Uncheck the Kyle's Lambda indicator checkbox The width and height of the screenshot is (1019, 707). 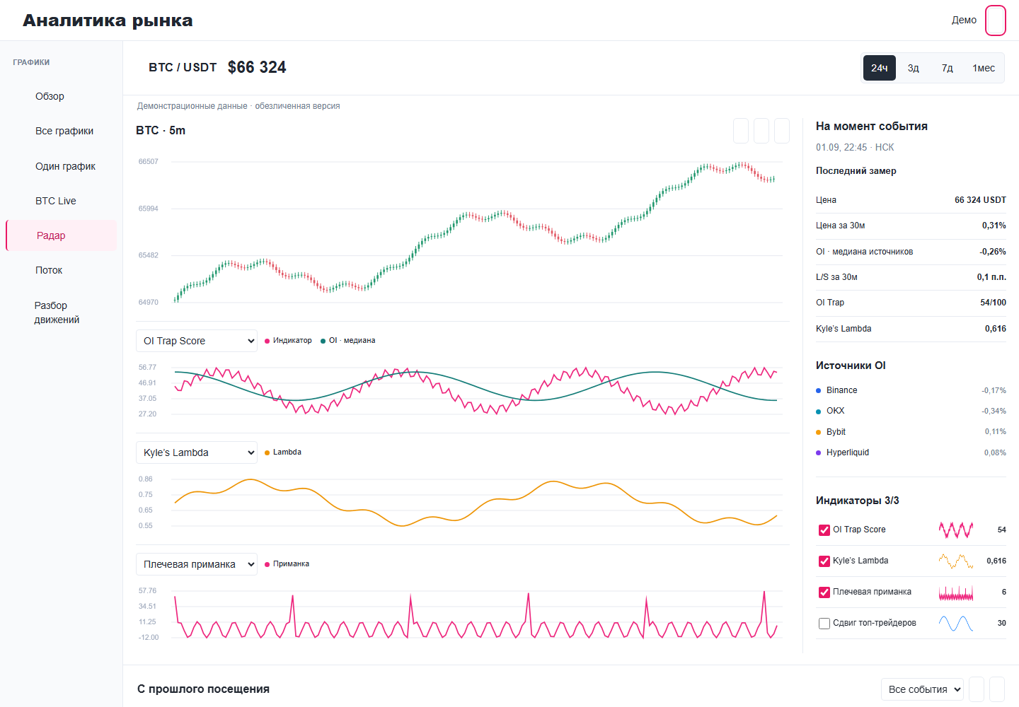click(824, 561)
